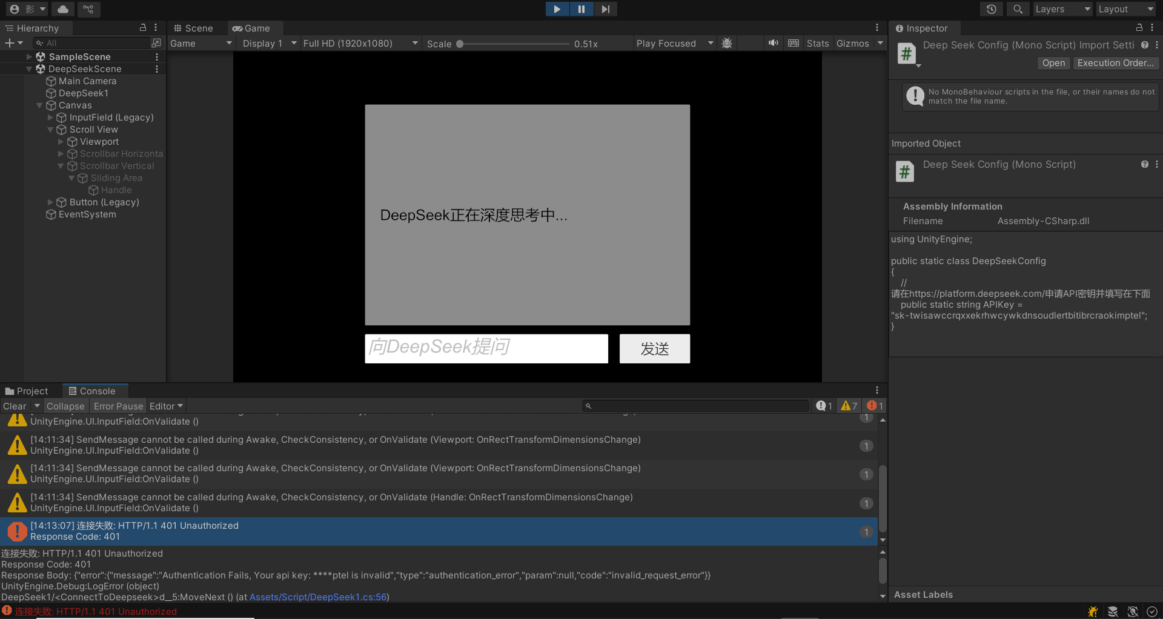Switch to the Scene tab
Screen dimensions: 1163x619
click(193, 28)
